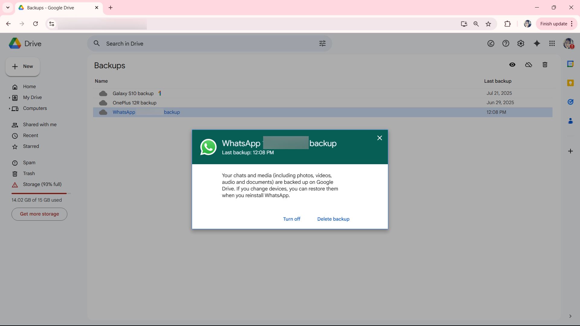Open Google Calendar from the side panel

pyautogui.click(x=571, y=64)
